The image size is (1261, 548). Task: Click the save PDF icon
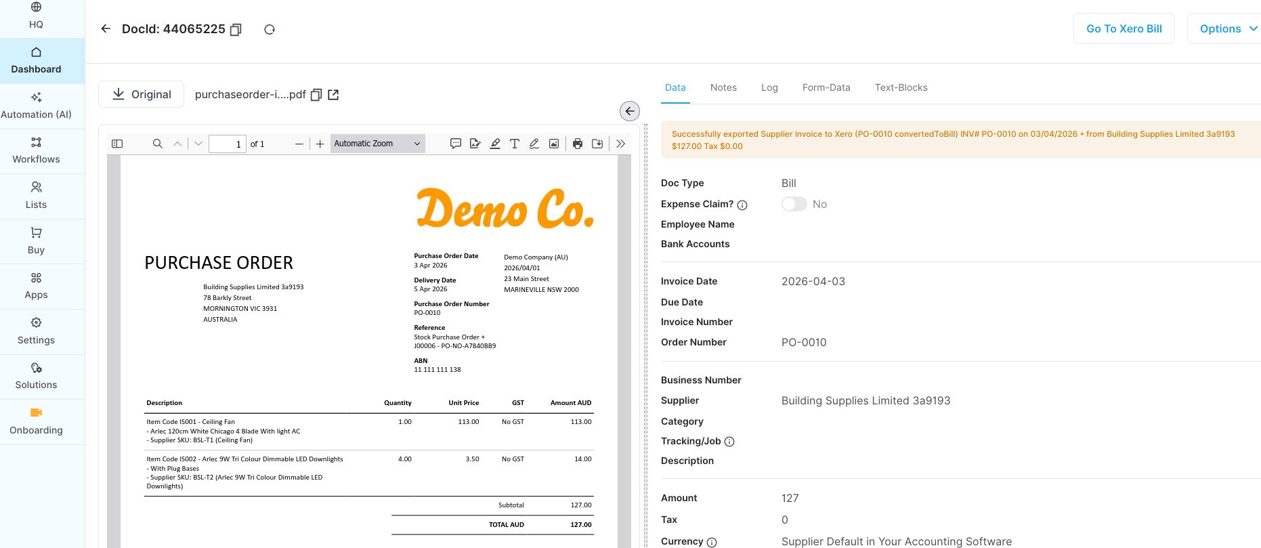click(x=597, y=144)
